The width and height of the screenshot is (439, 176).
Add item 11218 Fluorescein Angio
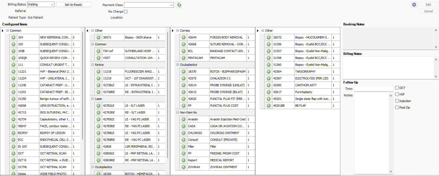[x=98, y=71]
